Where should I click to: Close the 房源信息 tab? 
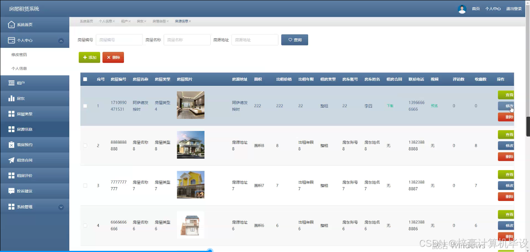coord(190,21)
